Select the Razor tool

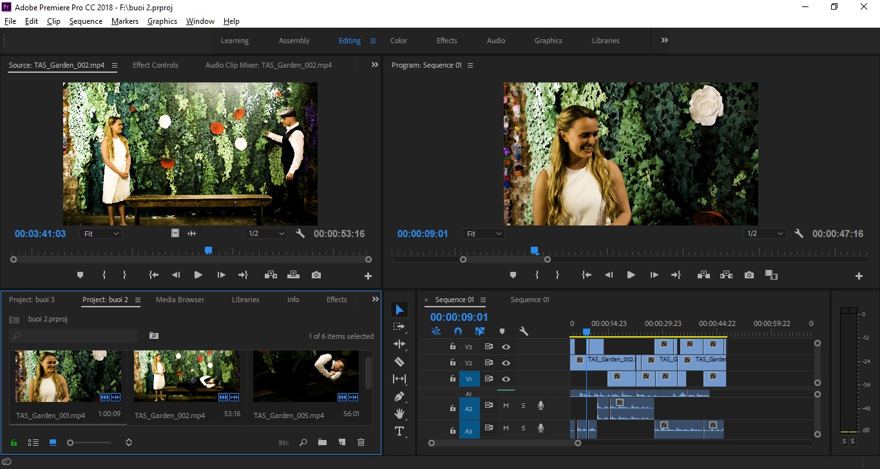399,361
